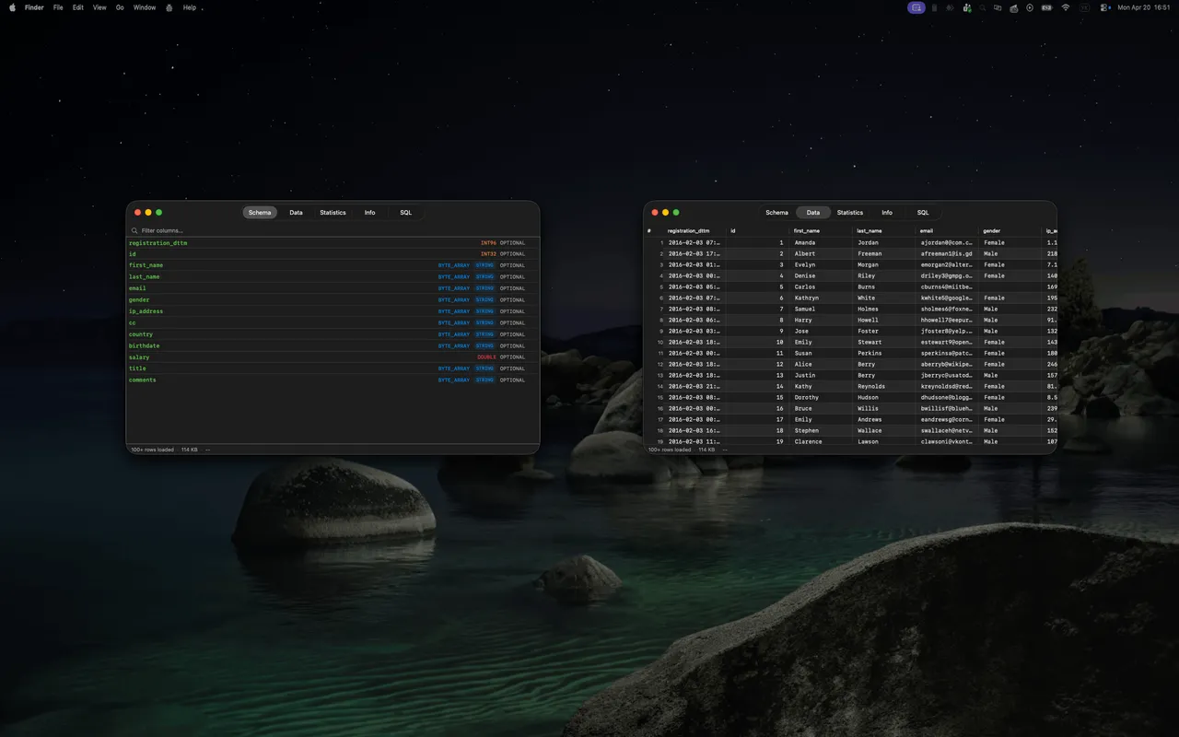
Task: Open the Info tab in left window
Action: [369, 213]
